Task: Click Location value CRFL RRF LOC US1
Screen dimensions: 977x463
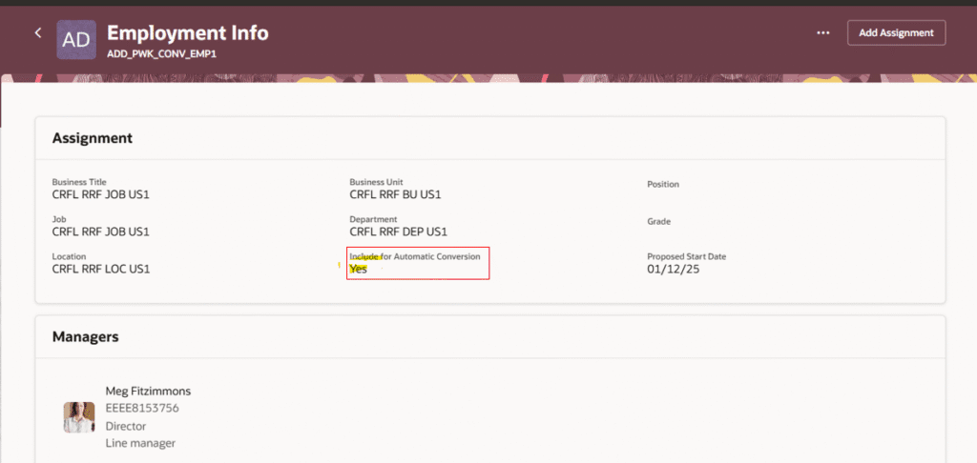Action: coord(101,270)
